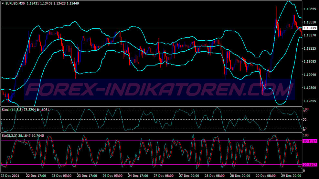
Task: Click the 1.12655 price scale label
Action: (309, 101)
